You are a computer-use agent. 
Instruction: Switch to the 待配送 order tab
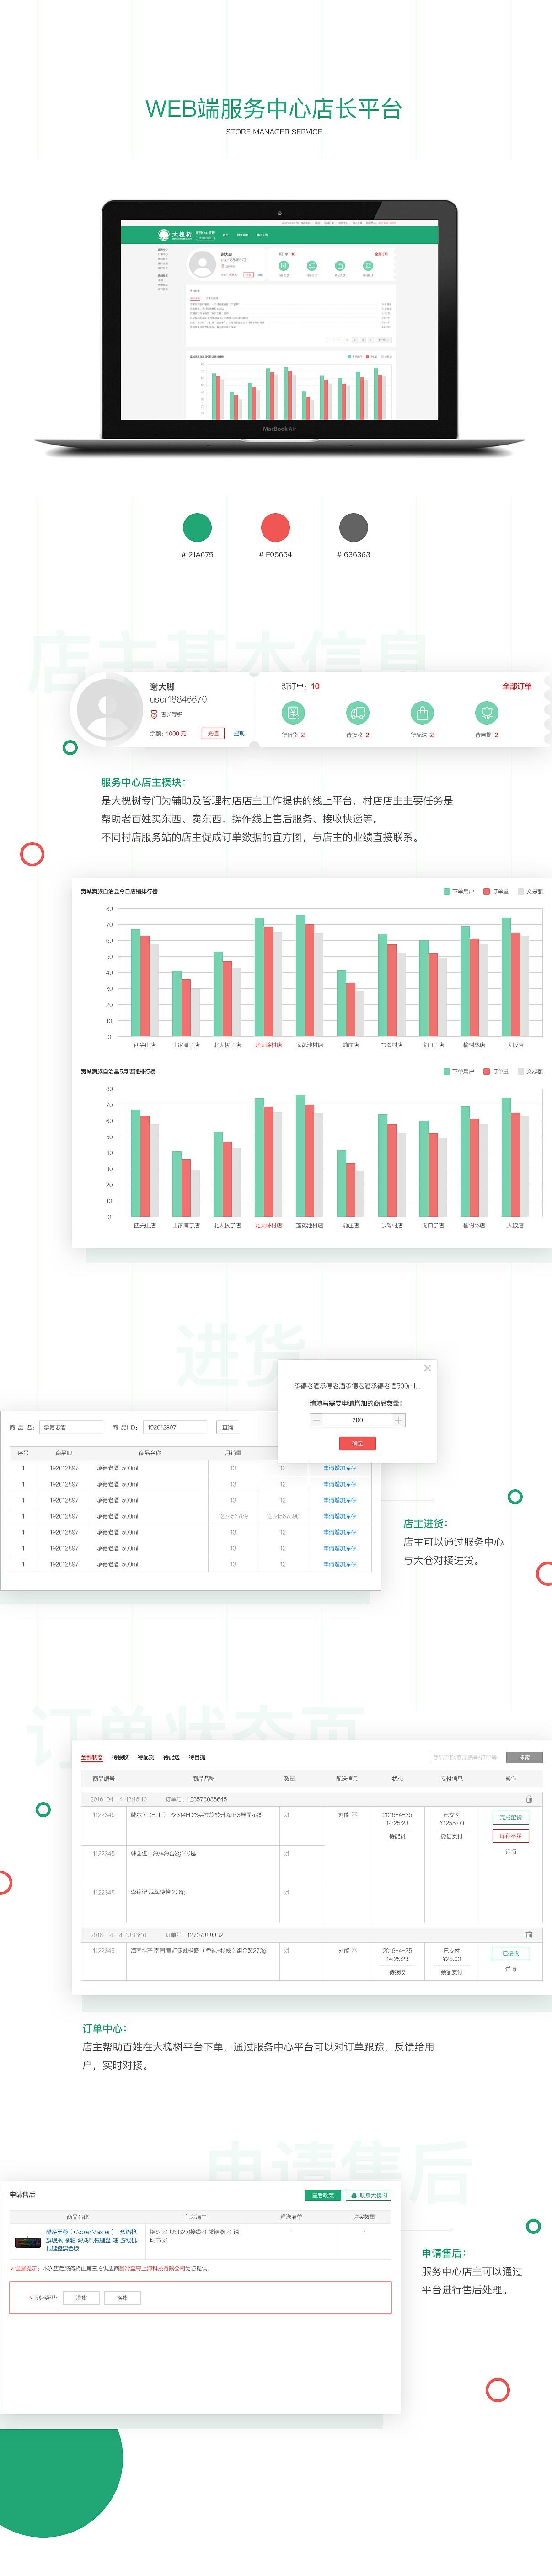coord(172,1757)
